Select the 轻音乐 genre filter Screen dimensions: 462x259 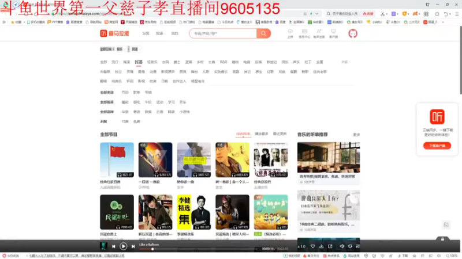pyautogui.click(x=152, y=62)
